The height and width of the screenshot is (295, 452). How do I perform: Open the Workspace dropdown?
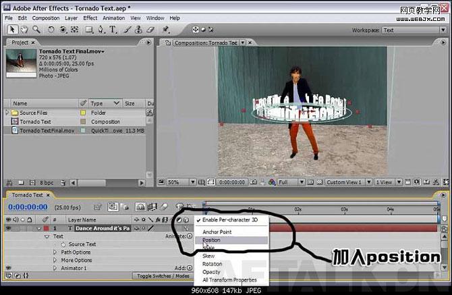[x=414, y=30]
